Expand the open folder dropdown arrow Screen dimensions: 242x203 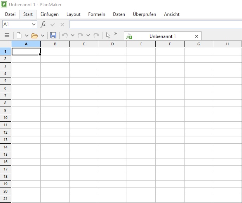[42, 36]
